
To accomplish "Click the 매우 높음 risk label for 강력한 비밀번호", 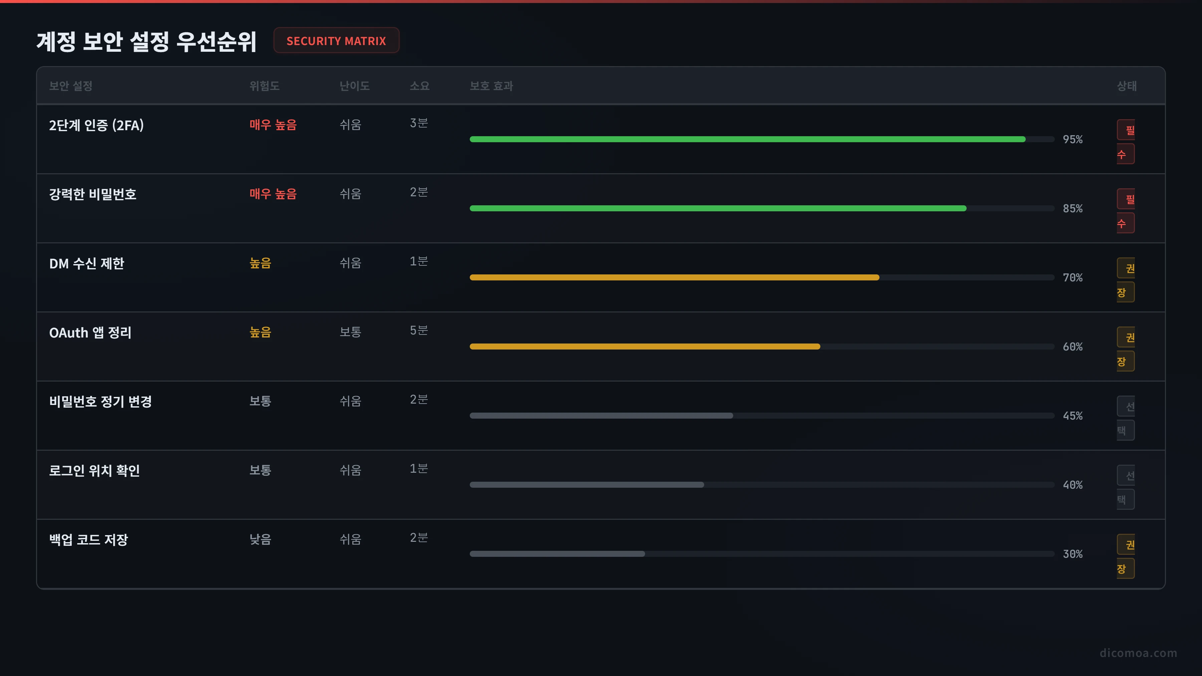I will click(273, 194).
